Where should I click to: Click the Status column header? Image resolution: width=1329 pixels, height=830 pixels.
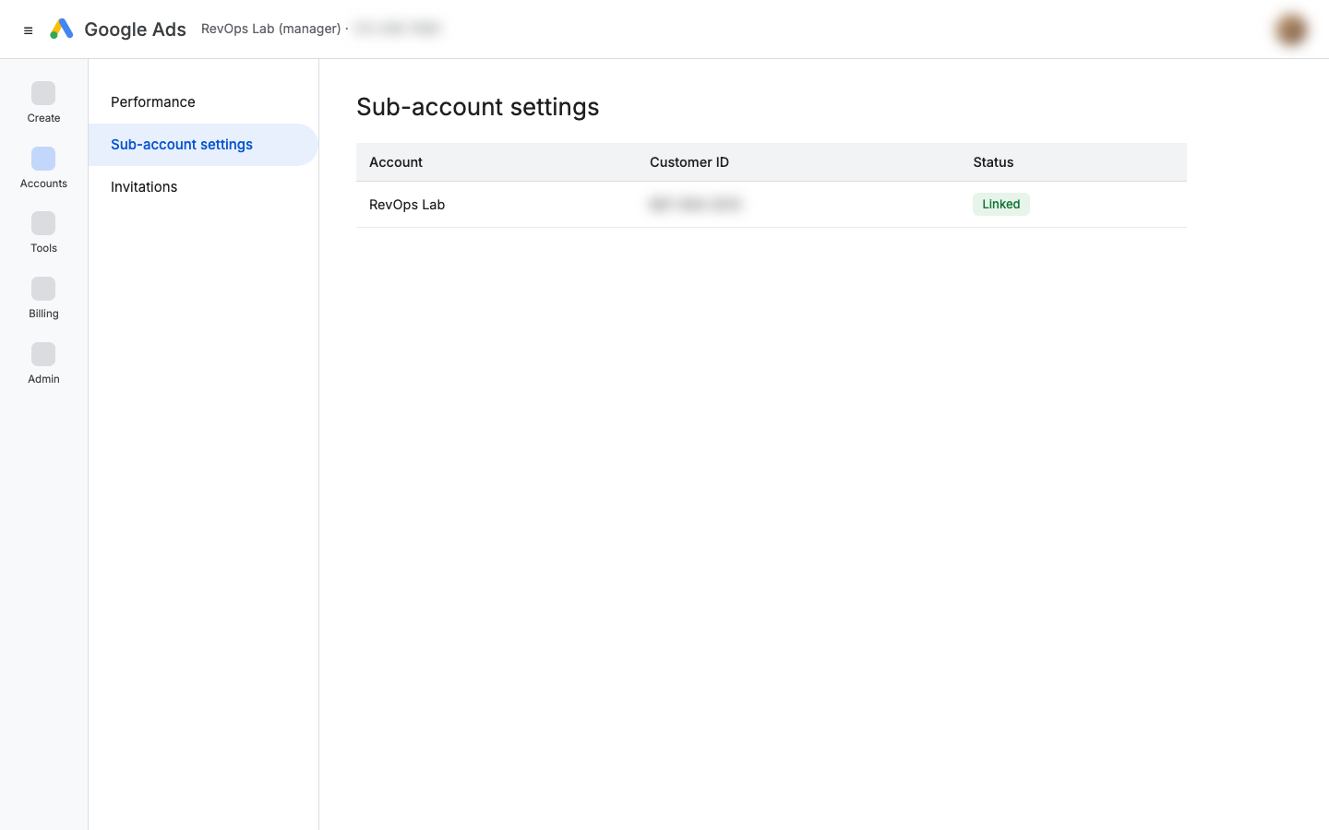(x=993, y=162)
